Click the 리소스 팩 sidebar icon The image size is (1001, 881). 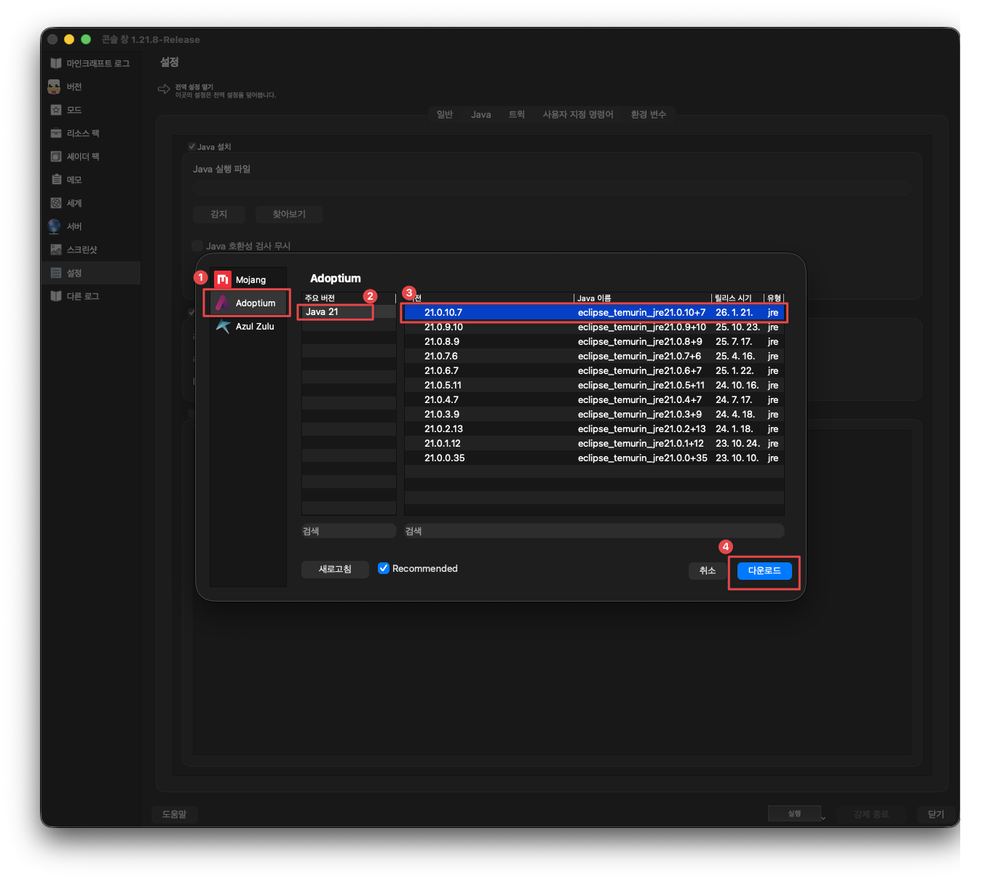pos(55,133)
